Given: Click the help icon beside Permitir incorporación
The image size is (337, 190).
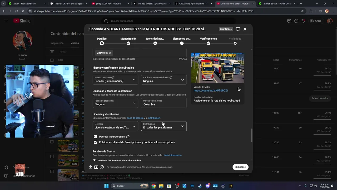Looking at the screenshot, I should point(128,137).
